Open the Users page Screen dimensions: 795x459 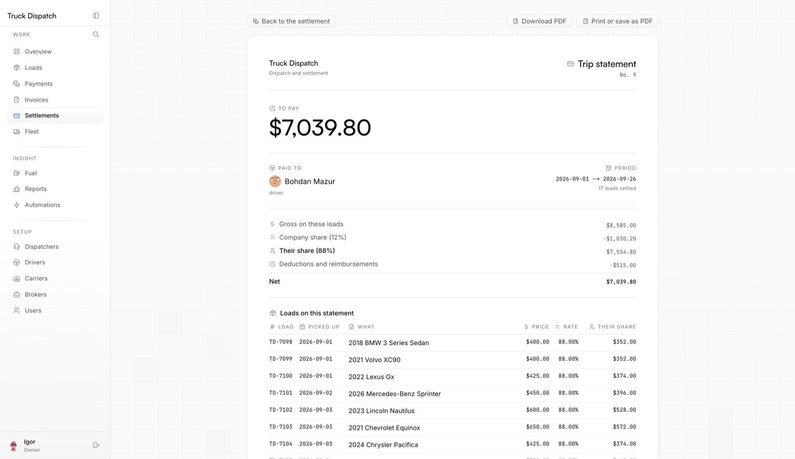(x=55, y=310)
